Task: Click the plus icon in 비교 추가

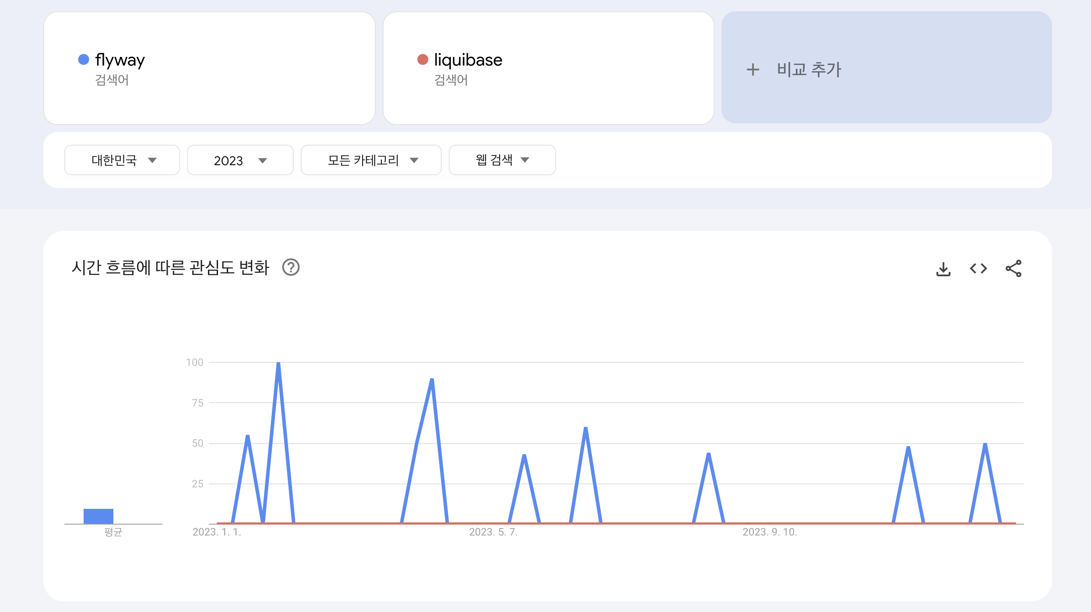Action: tap(753, 70)
